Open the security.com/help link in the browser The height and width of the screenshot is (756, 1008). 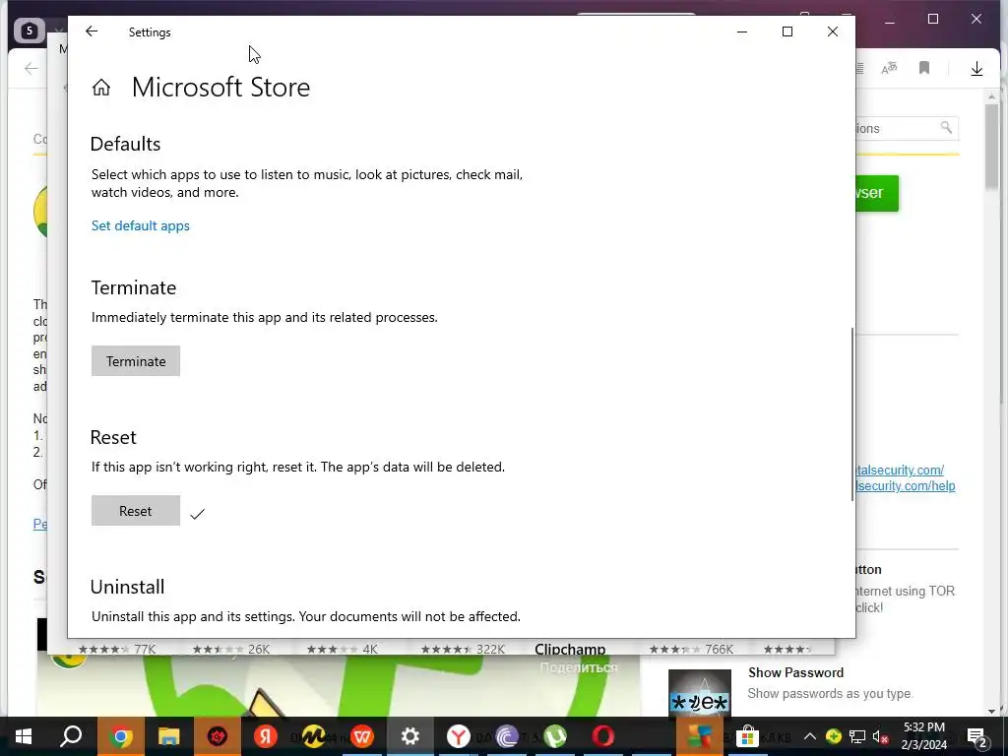[x=906, y=486]
